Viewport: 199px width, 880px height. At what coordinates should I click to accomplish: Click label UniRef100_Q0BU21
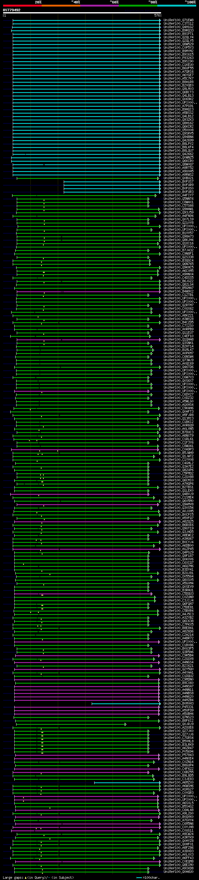(x=178, y=178)
